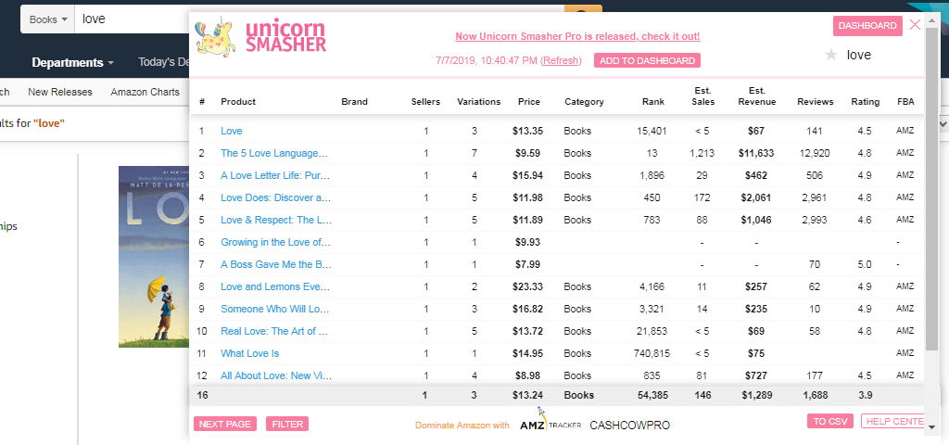This screenshot has width=949, height=445.
Task: Open the Books search category dropdown
Action: pos(48,19)
